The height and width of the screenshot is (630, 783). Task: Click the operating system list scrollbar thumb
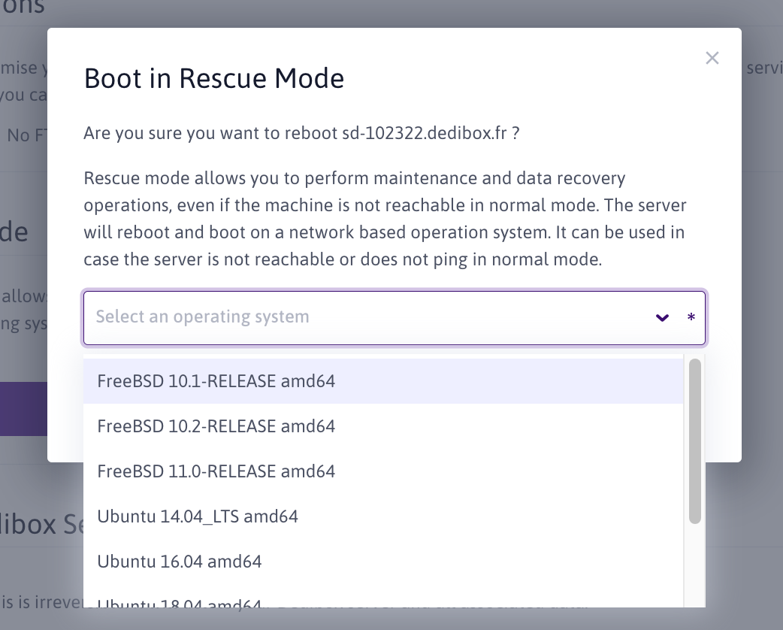point(695,441)
